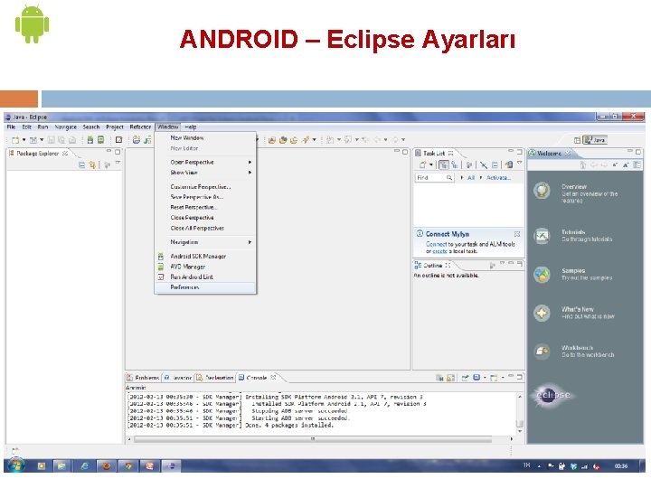Select Android SDK Manager menu entry
This screenshot has height=488, width=651.
[x=205, y=256]
